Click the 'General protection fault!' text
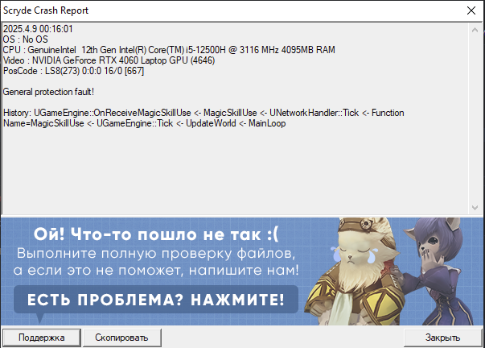485x348 pixels. [48, 92]
